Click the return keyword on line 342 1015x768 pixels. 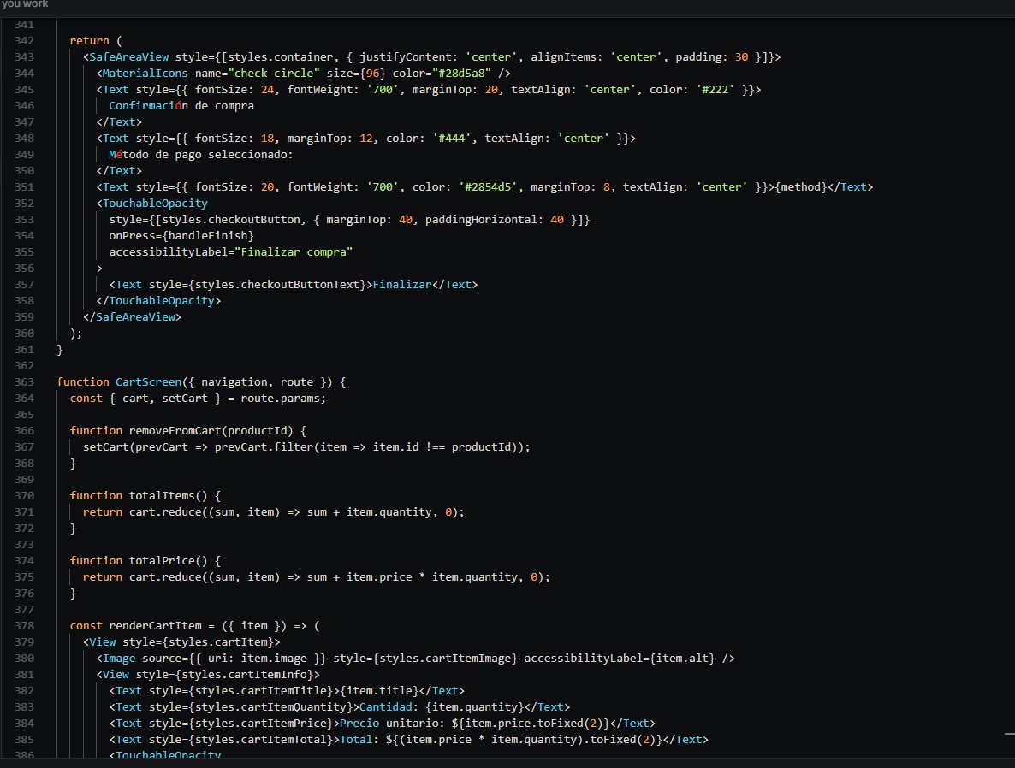(89, 41)
